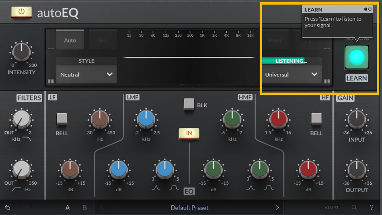This screenshot has height=215, width=382.
Task: Click the LMF narrow bell Q icon
Action: [x=156, y=187]
